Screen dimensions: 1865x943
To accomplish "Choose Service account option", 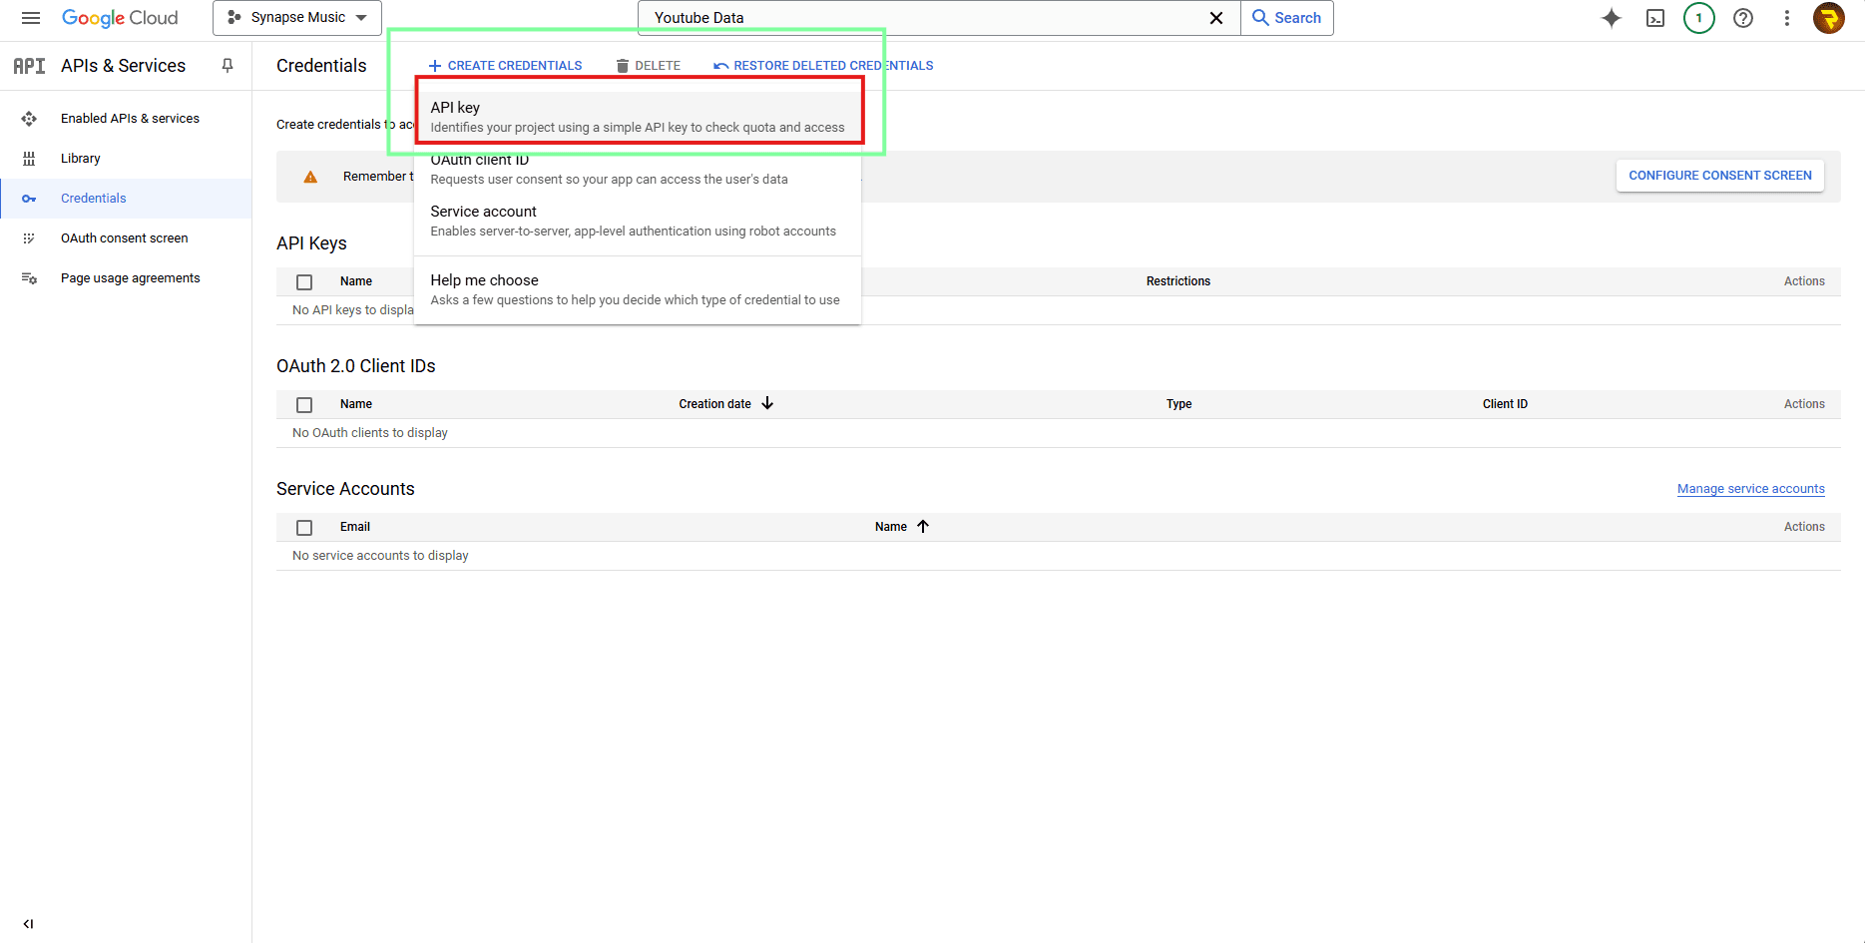I will (638, 221).
